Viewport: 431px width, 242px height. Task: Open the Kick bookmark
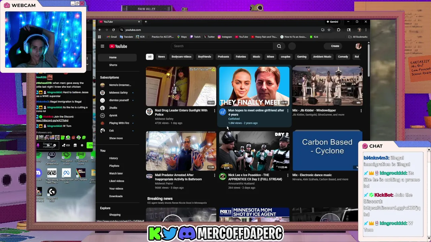click(314, 37)
